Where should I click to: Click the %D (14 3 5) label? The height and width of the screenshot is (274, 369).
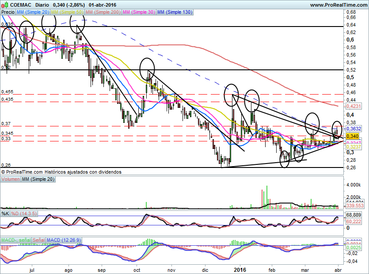click(x=24, y=213)
